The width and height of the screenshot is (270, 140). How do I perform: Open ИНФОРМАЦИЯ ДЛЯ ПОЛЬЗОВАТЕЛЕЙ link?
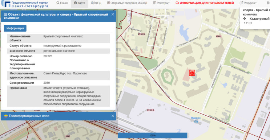click(205, 3)
